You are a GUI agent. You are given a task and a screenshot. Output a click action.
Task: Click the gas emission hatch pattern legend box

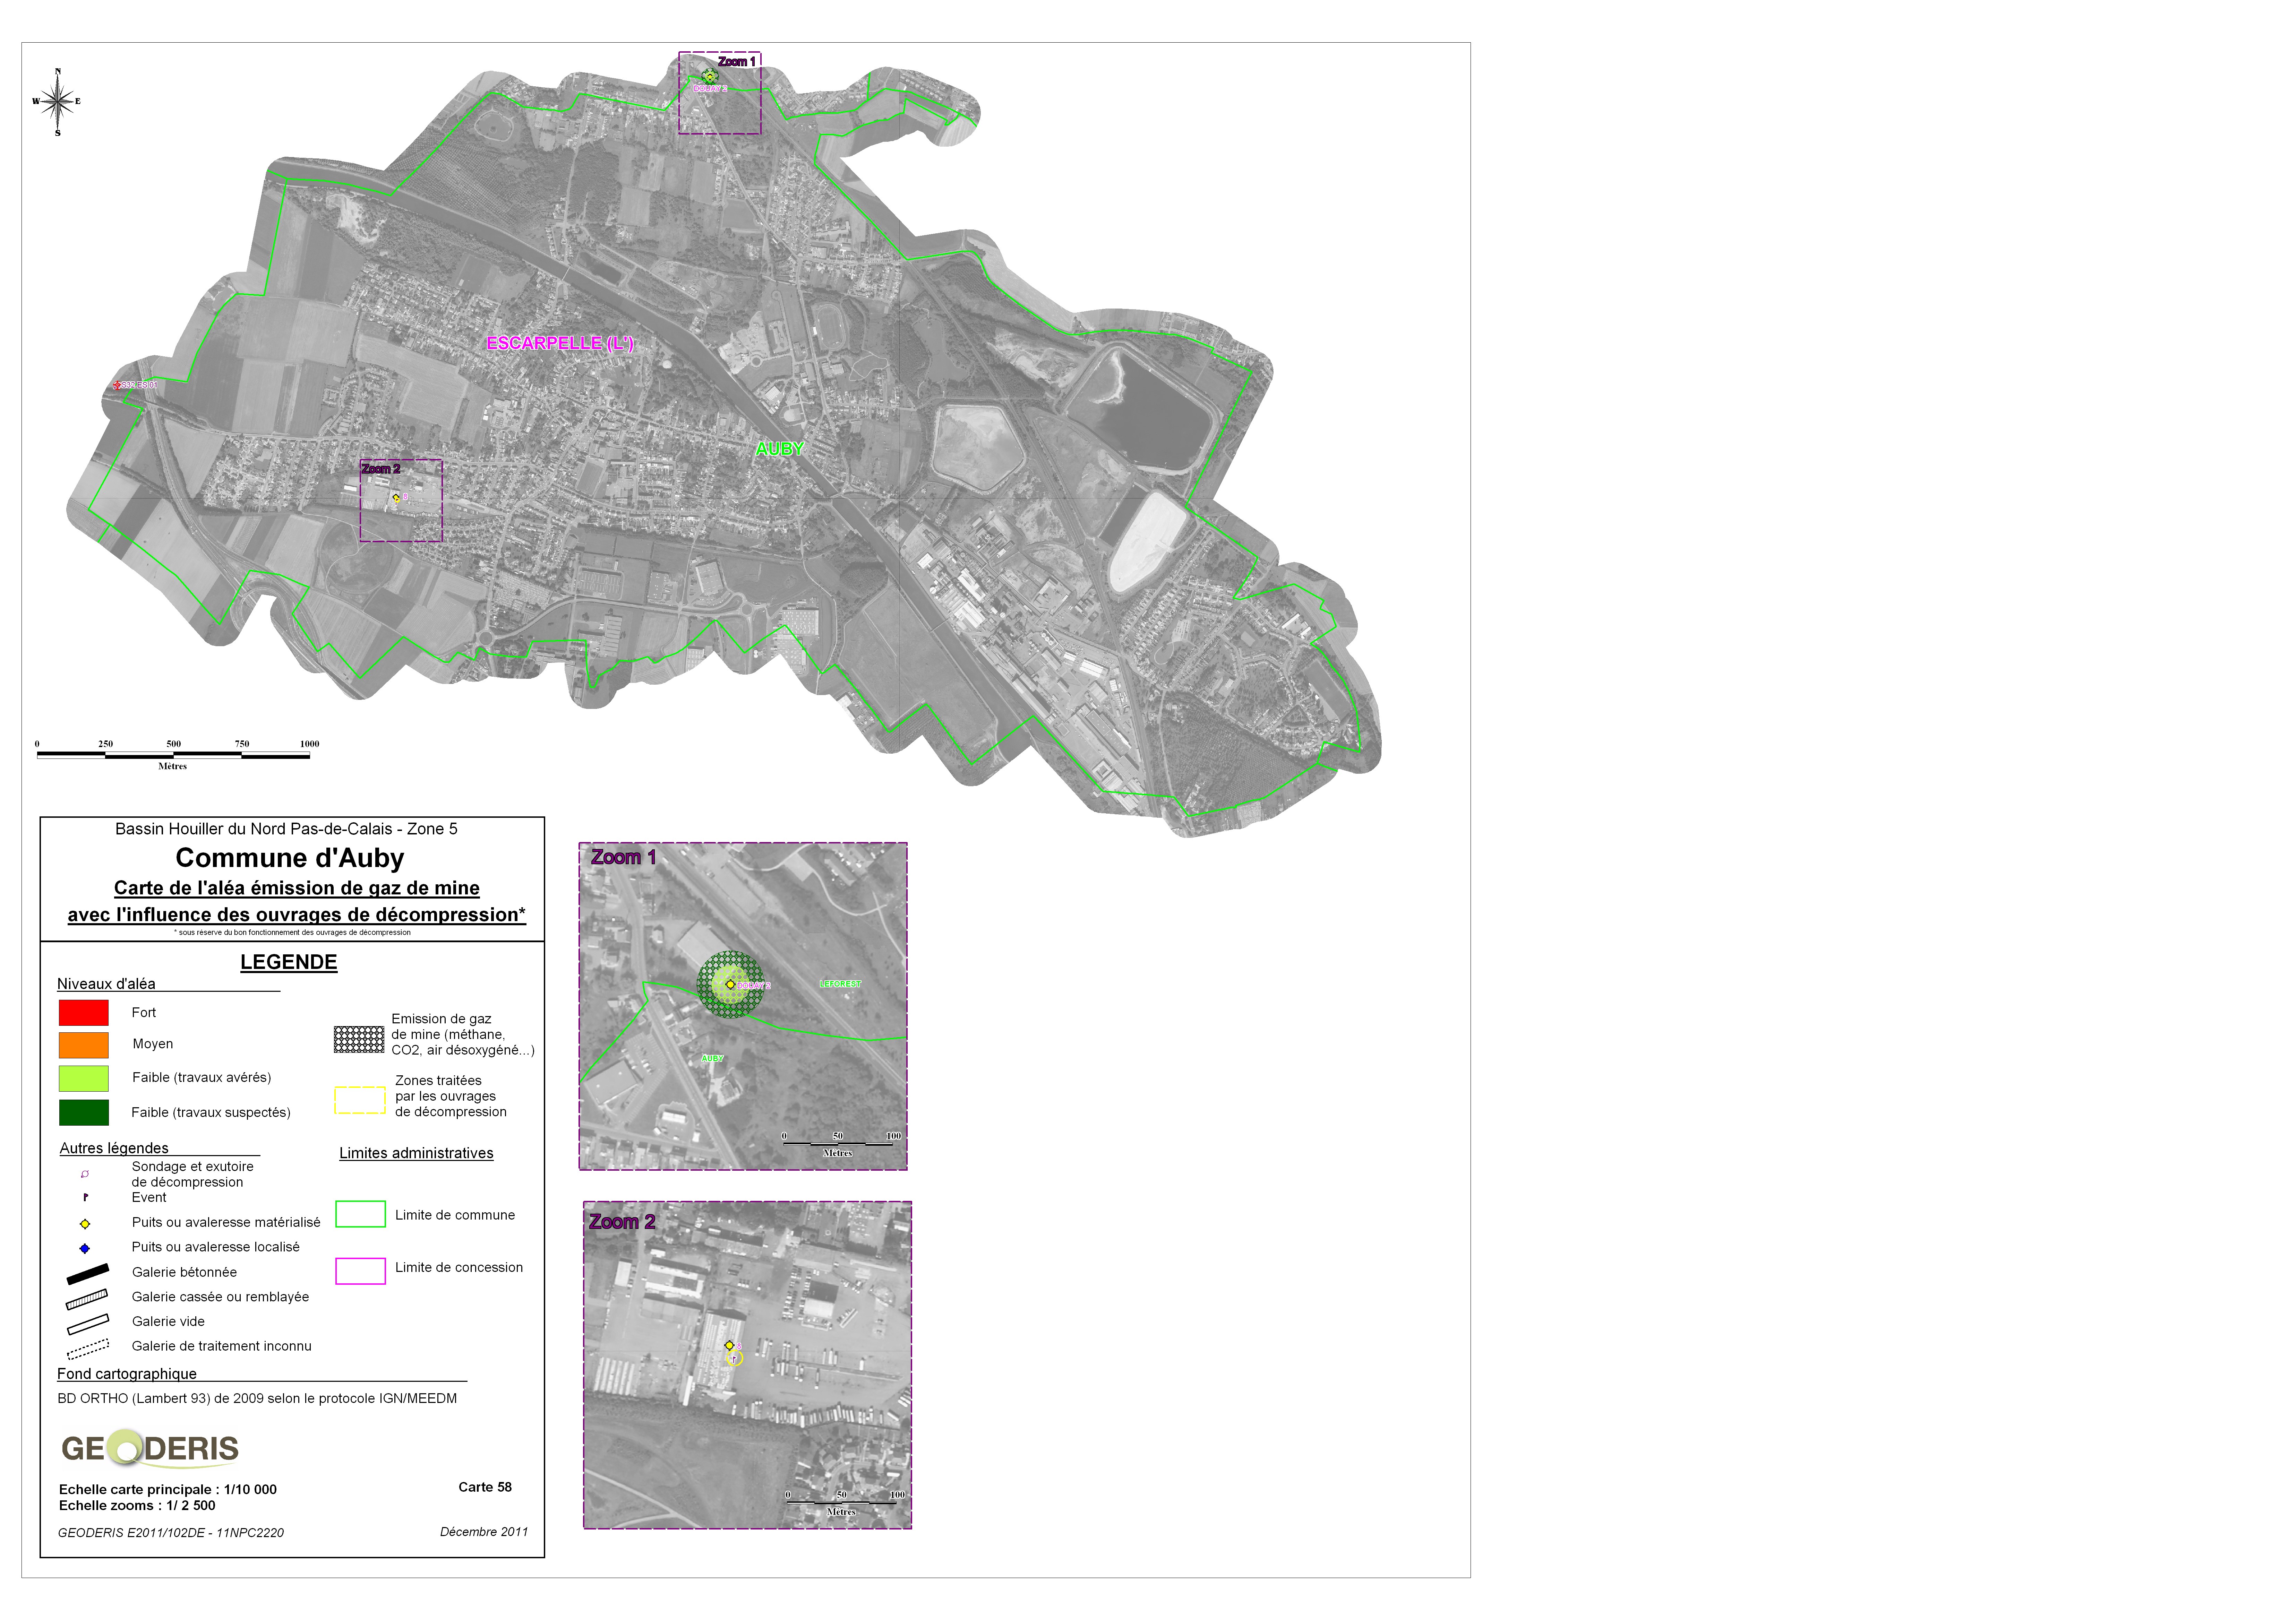(x=359, y=1039)
